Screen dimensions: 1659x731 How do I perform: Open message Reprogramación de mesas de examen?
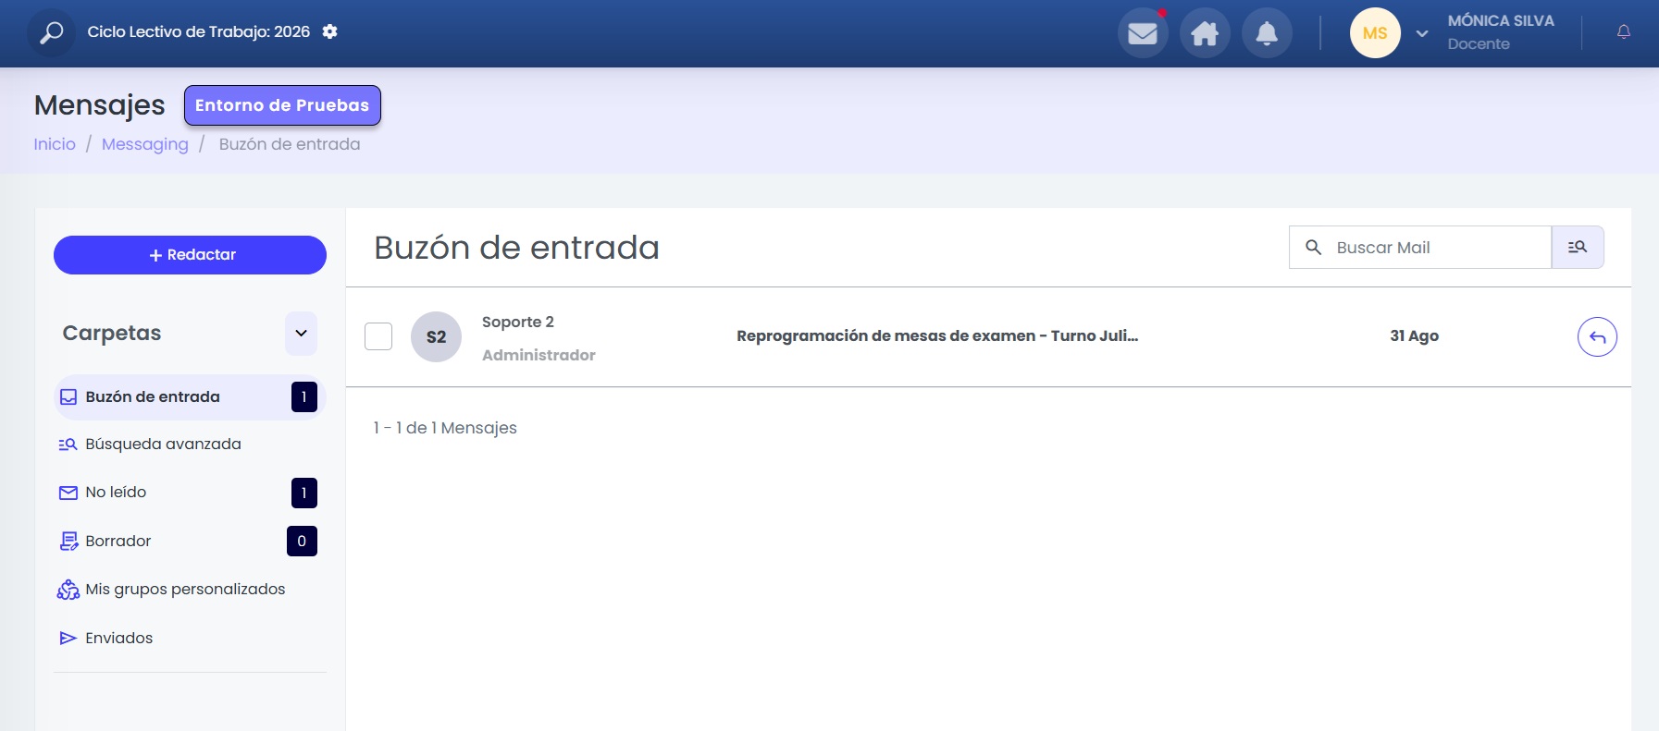[x=937, y=335]
